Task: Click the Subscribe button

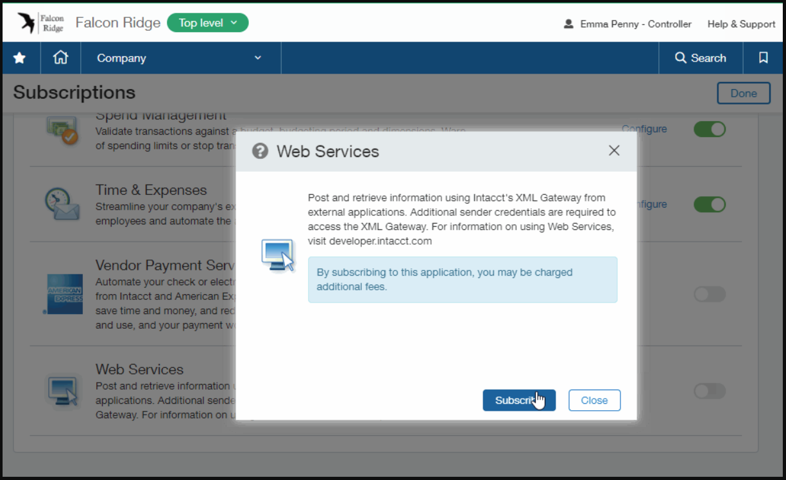Action: point(519,400)
